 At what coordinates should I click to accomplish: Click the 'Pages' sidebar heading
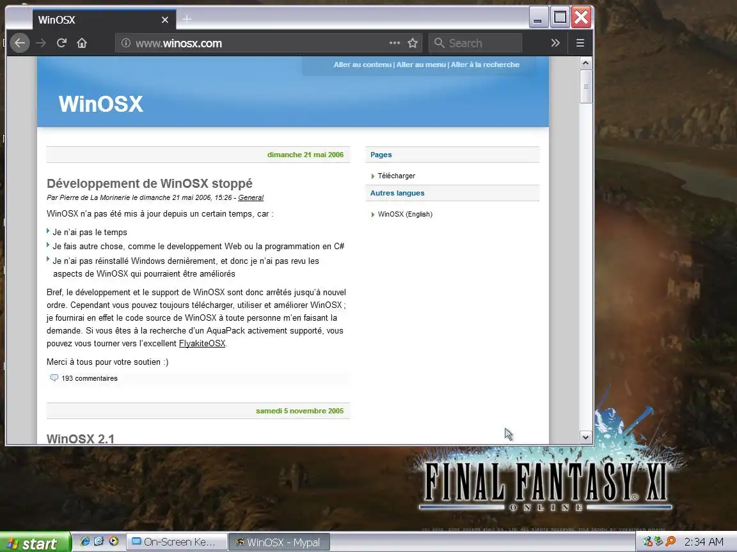(381, 155)
